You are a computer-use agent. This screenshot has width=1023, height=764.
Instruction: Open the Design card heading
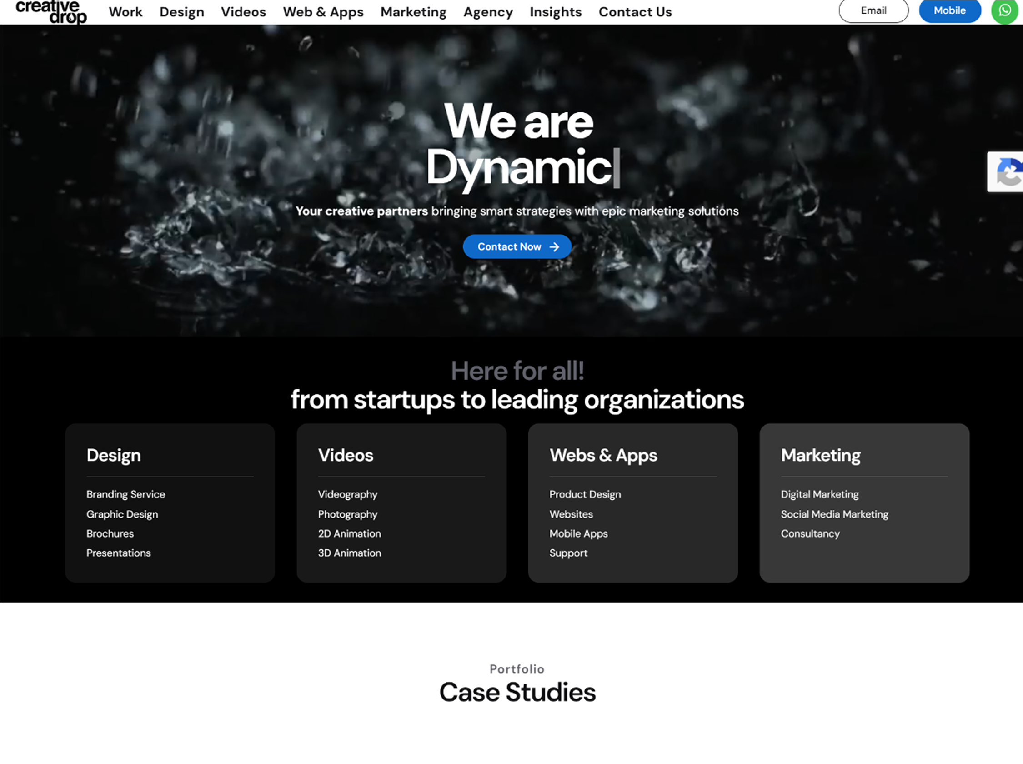click(114, 455)
